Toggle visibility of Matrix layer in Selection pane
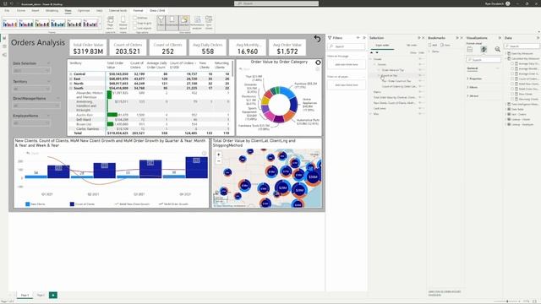The width and height of the screenshot is (541, 304). coord(420,92)
